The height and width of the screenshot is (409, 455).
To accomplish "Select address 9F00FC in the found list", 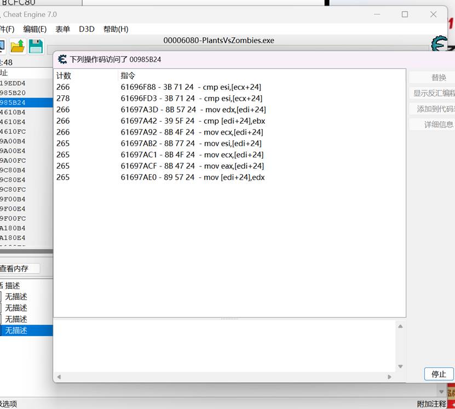I will click(x=26, y=218).
